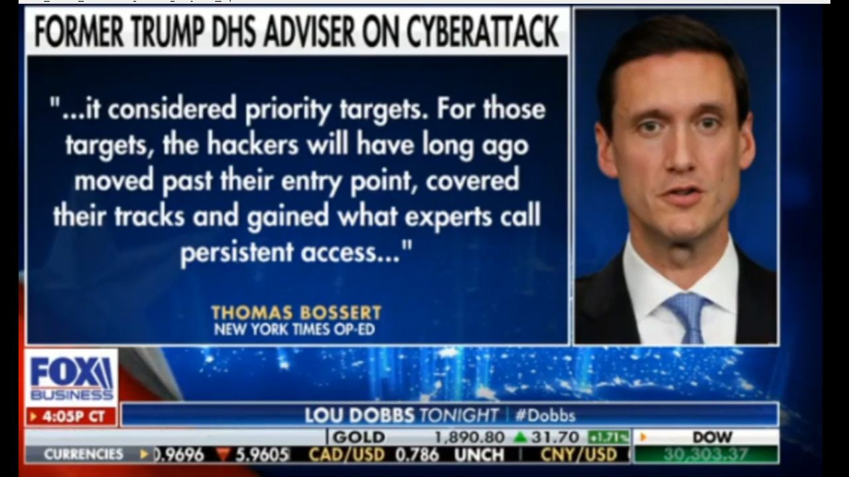
Task: Click the CNY/USD currency pair
Action: click(578, 455)
